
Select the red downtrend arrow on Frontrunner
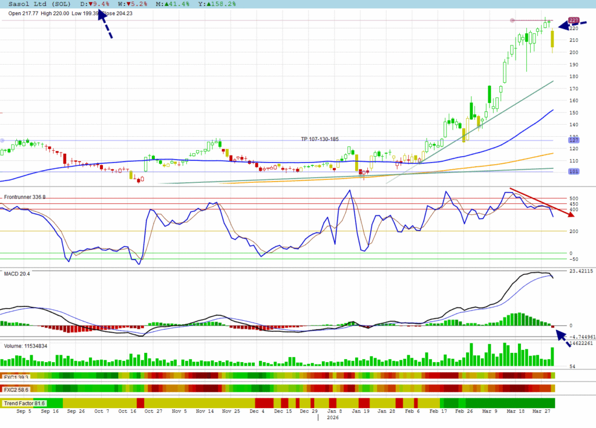click(541, 201)
